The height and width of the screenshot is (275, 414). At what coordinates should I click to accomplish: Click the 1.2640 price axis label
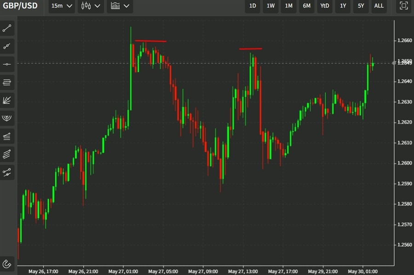pyautogui.click(x=404, y=81)
